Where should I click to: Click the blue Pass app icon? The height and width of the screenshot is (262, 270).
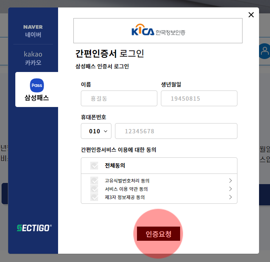[37, 85]
